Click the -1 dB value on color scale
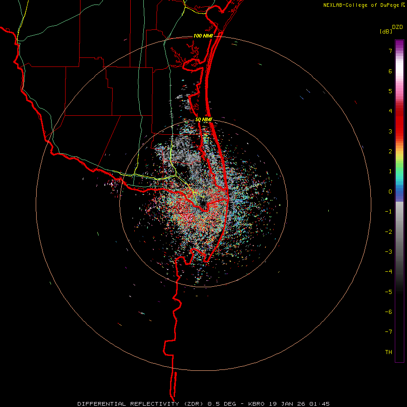The width and height of the screenshot is (407, 407). pos(388,212)
